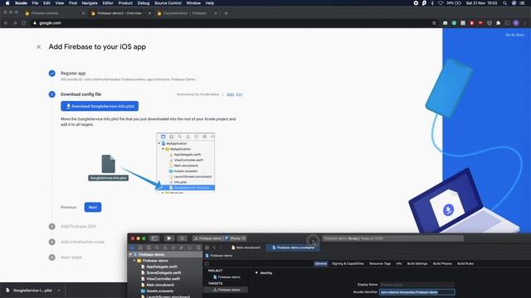This screenshot has height=298, width=531.
Task: Open Chrome profile avatar
Action: [516, 23]
